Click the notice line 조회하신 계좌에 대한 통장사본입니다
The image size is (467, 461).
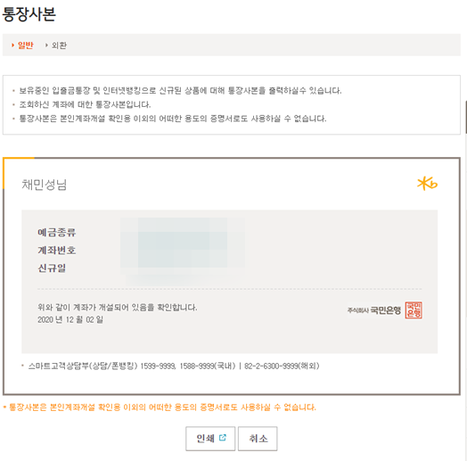tap(85, 104)
